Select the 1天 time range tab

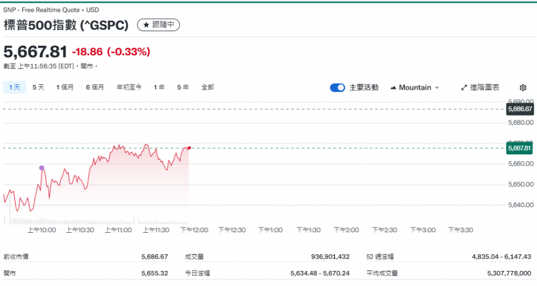[x=14, y=87]
